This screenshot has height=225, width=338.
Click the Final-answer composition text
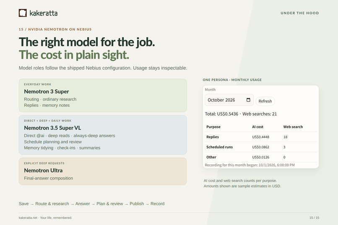tap(49, 178)
